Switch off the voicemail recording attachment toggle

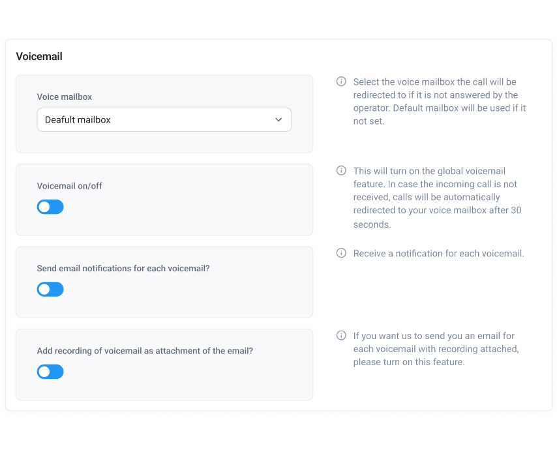point(50,372)
